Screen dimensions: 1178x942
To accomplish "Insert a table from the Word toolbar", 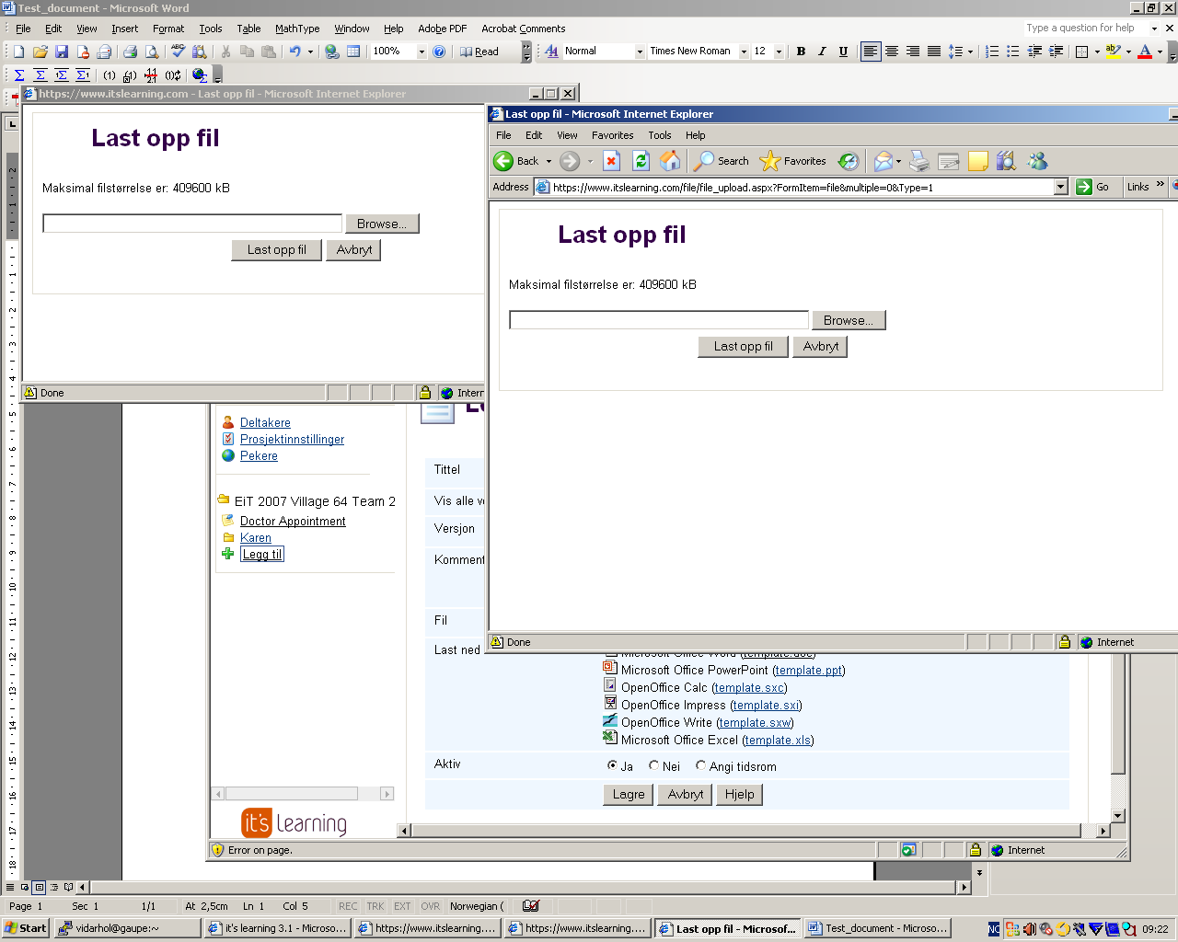I will click(x=353, y=52).
